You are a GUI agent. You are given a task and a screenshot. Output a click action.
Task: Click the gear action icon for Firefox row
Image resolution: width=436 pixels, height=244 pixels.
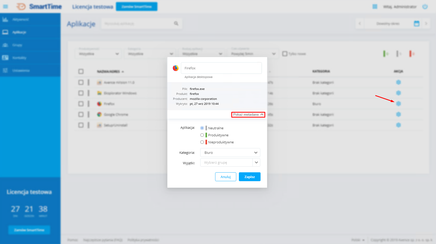coord(398,104)
